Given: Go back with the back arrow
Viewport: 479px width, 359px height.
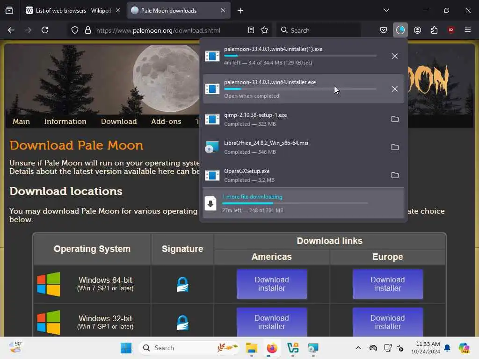Looking at the screenshot, I should click(11, 30).
